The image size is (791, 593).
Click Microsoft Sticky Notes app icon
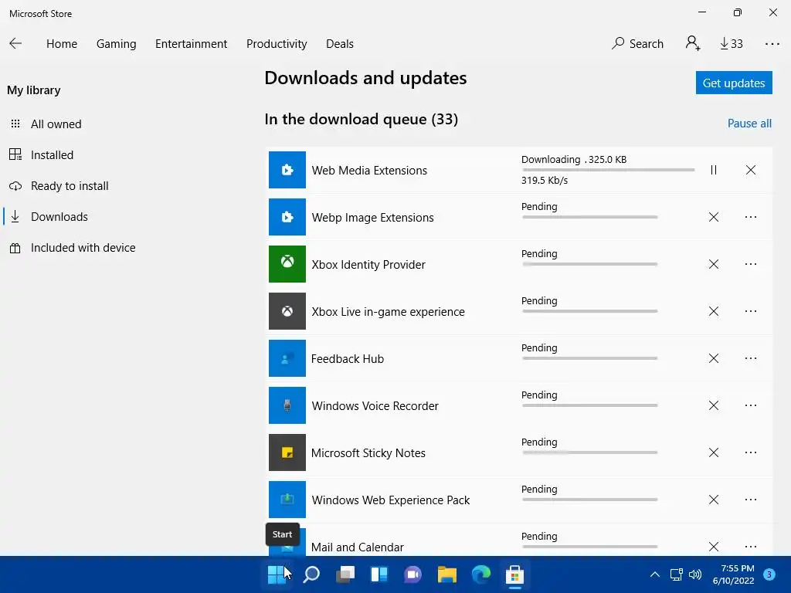coord(287,452)
